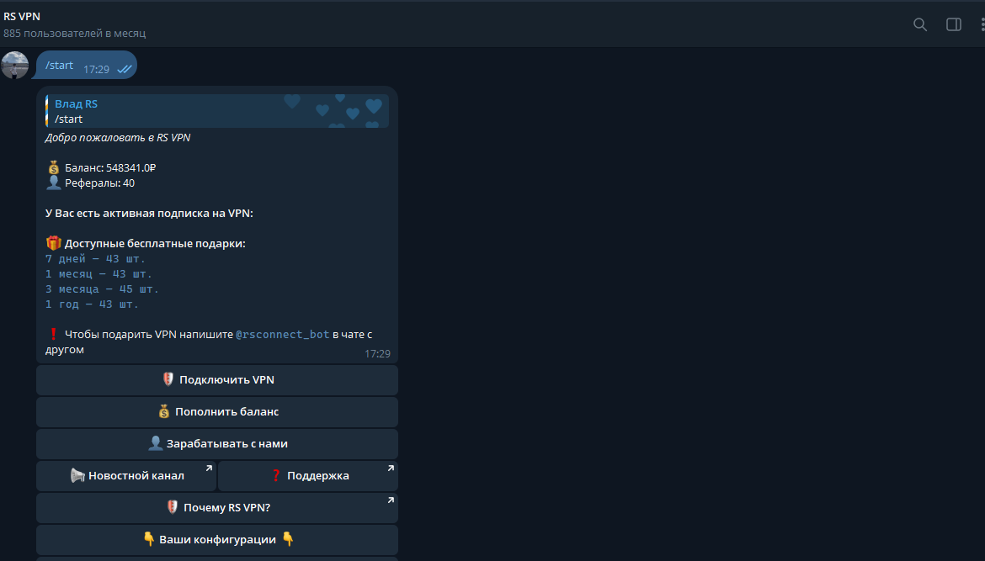Open the RS VPN chat header title
The width and height of the screenshot is (985, 561).
[x=22, y=16]
